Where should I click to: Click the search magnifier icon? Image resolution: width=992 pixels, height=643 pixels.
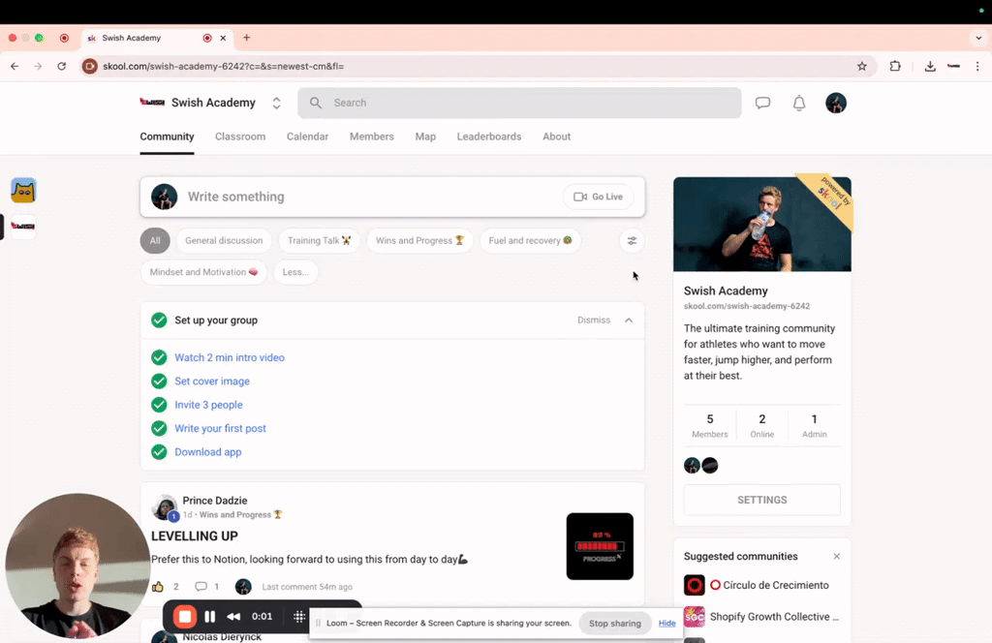[315, 103]
